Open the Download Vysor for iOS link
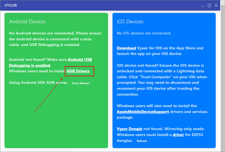 pyautogui.click(x=126, y=48)
